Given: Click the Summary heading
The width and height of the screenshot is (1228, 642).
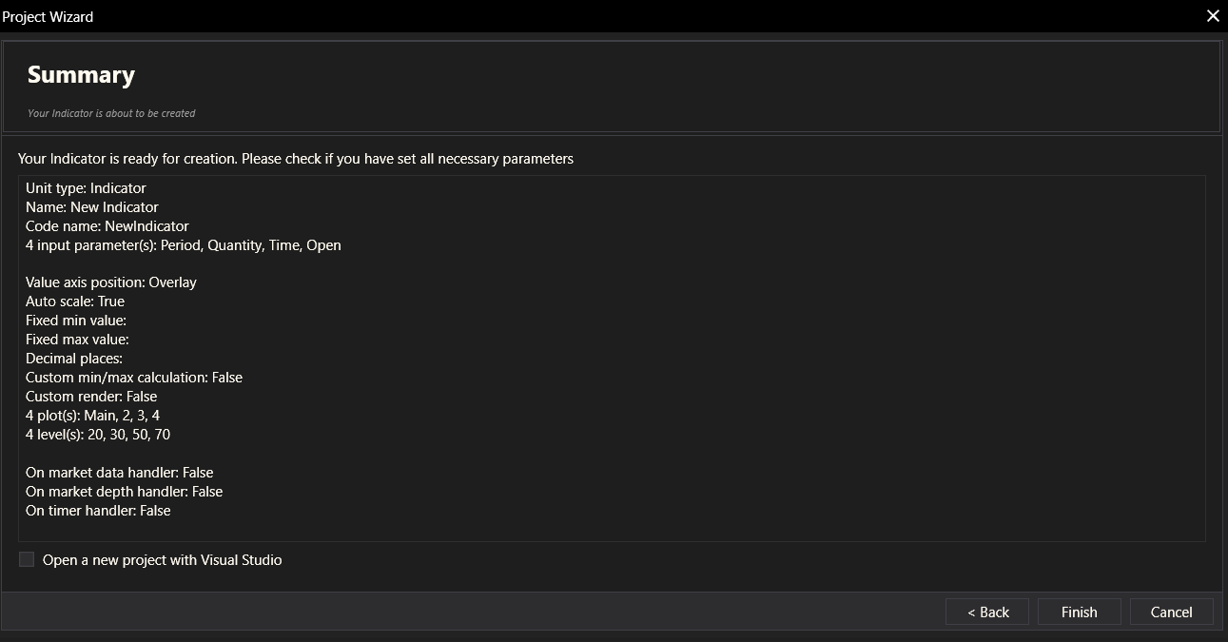Looking at the screenshot, I should pos(81,75).
